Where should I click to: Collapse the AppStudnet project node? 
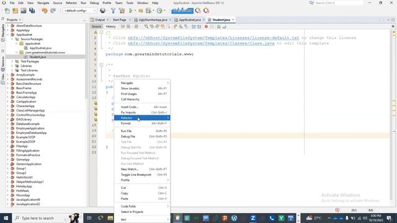(x=8, y=35)
